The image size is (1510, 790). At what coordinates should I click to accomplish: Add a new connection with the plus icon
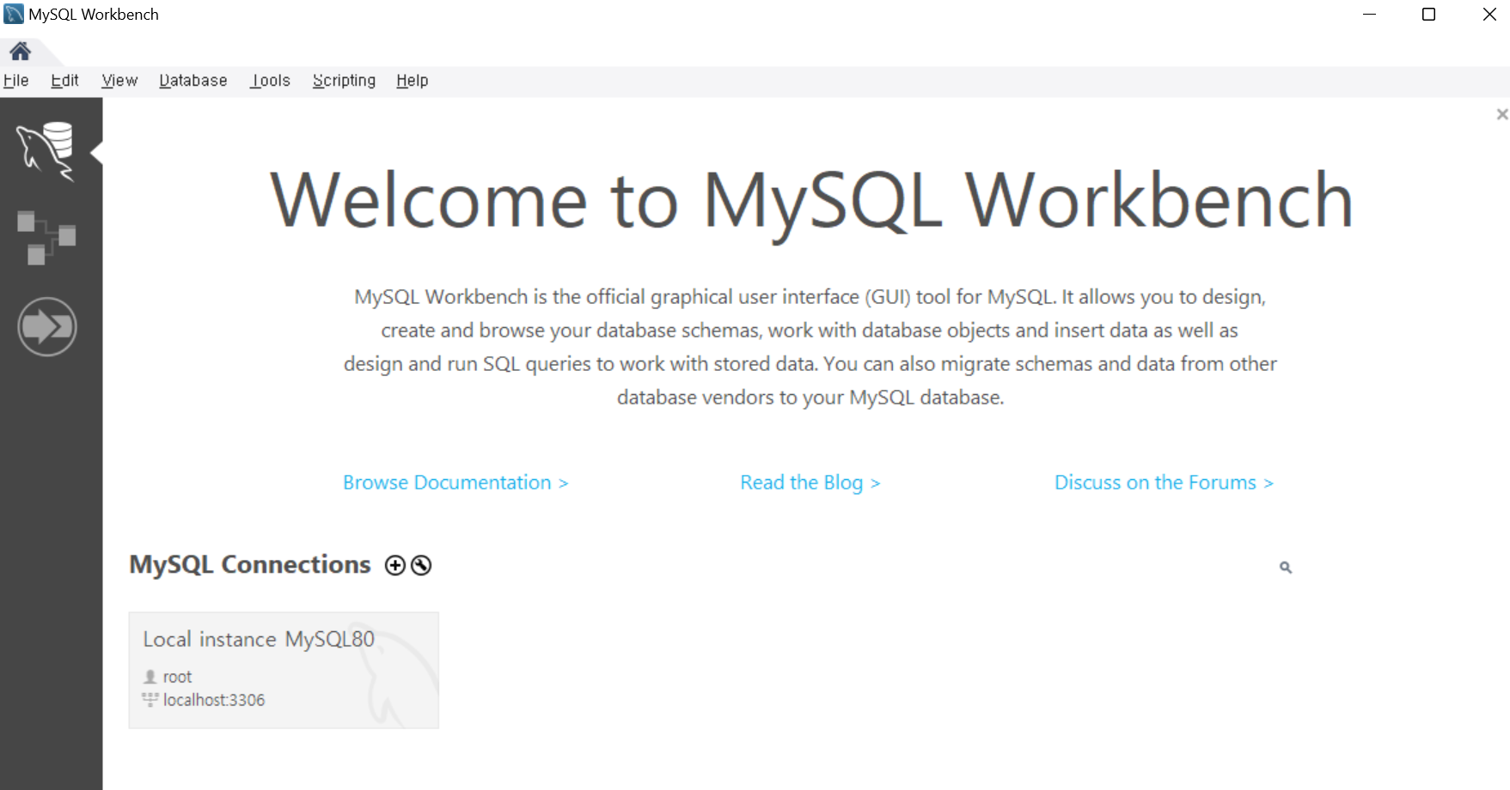pos(394,565)
